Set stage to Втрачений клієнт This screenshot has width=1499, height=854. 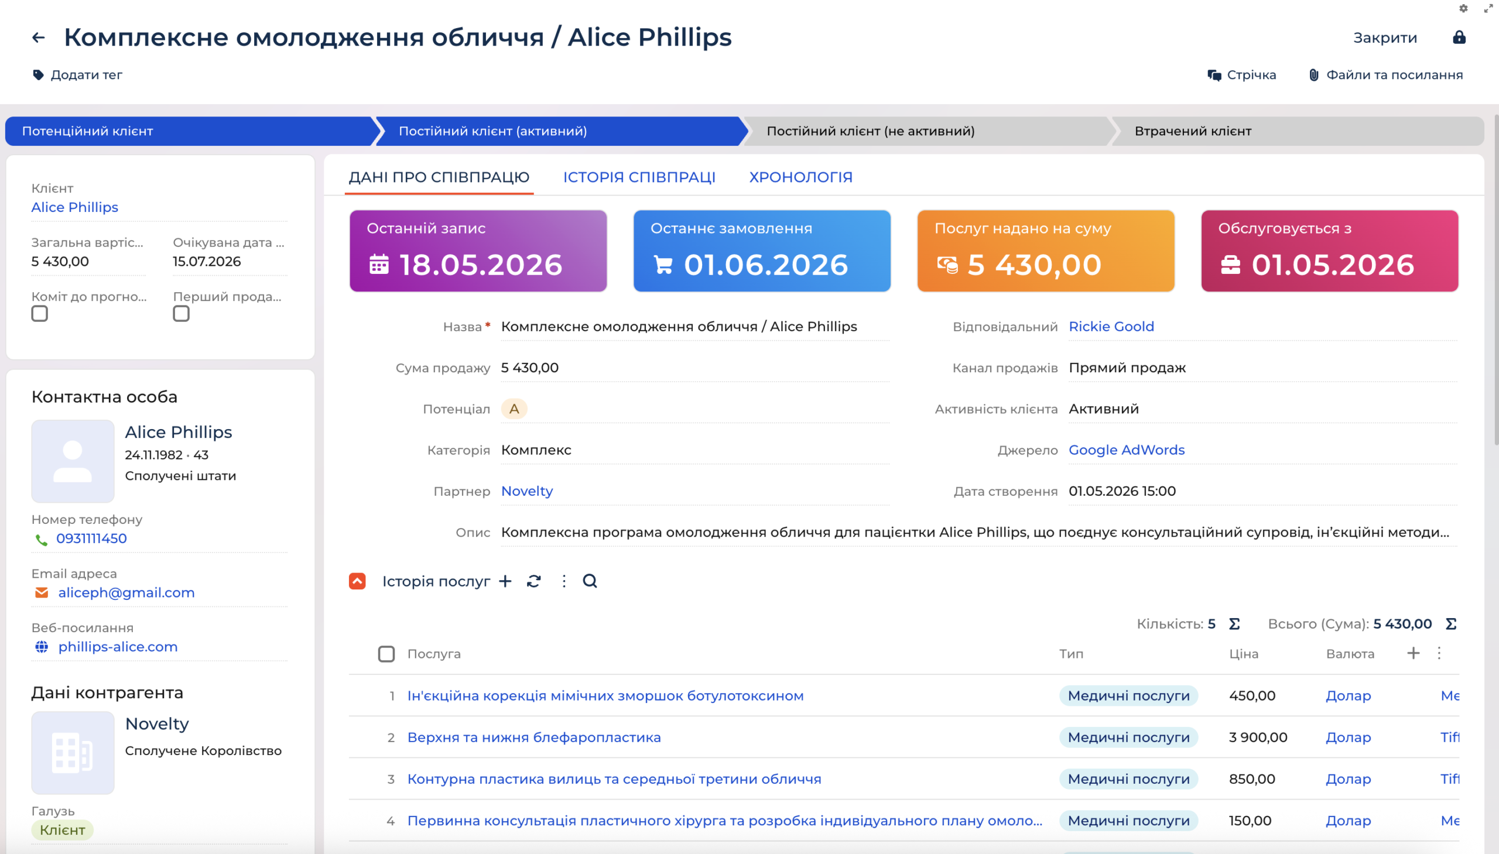tap(1298, 131)
